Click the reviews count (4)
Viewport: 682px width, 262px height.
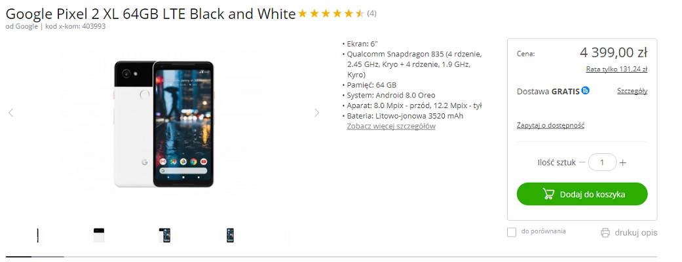click(372, 14)
